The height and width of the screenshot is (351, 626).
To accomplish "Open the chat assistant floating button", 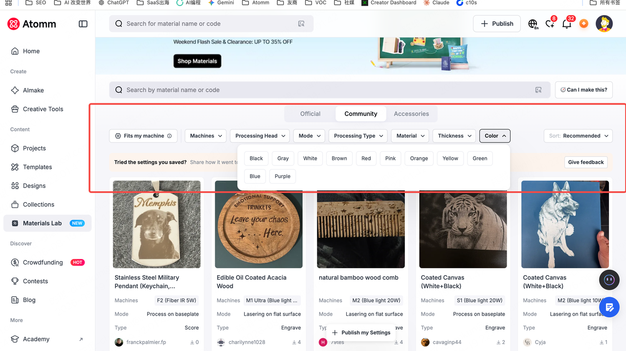I will 609,280.
